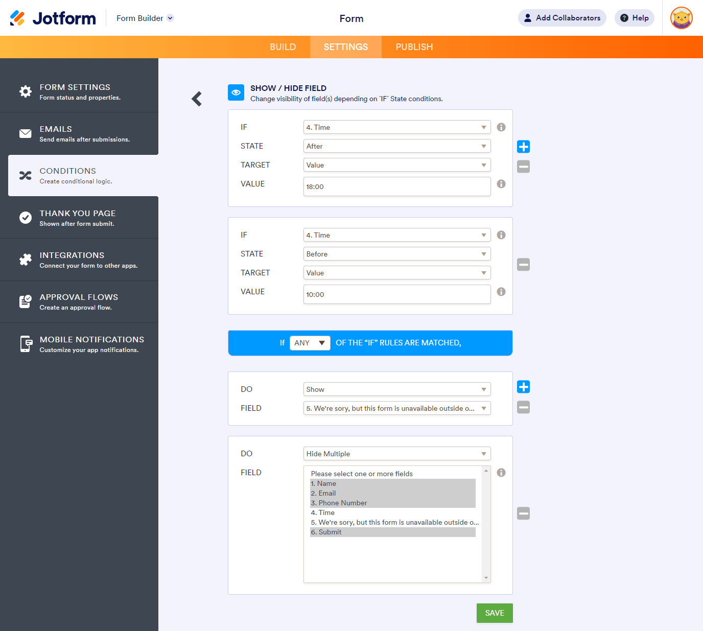
Task: Click the info icon beside second IF field
Action: (x=501, y=235)
